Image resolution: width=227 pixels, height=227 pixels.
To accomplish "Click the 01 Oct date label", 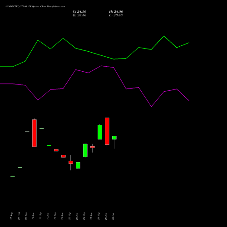I will pos(113,216).
